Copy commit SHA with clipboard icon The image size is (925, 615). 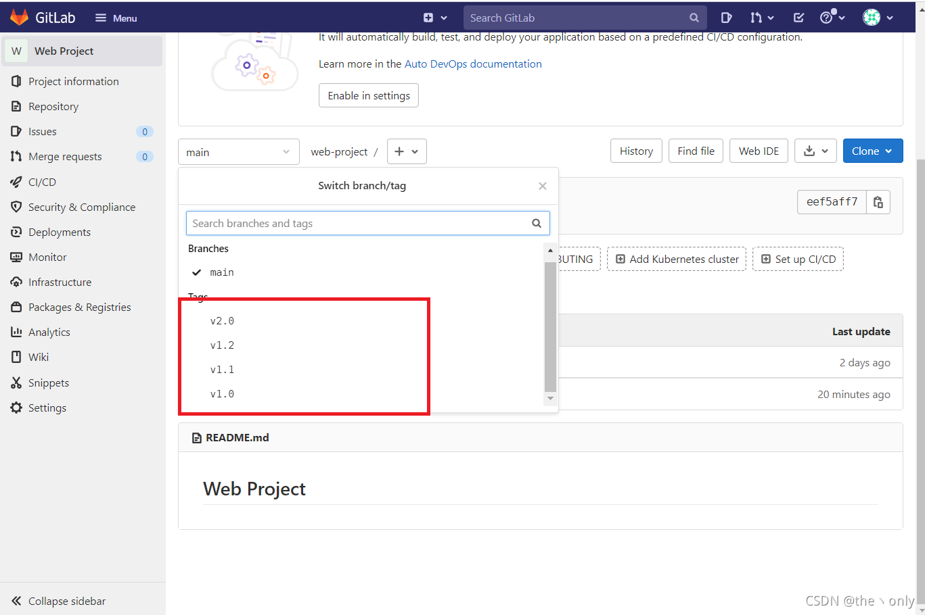click(878, 202)
